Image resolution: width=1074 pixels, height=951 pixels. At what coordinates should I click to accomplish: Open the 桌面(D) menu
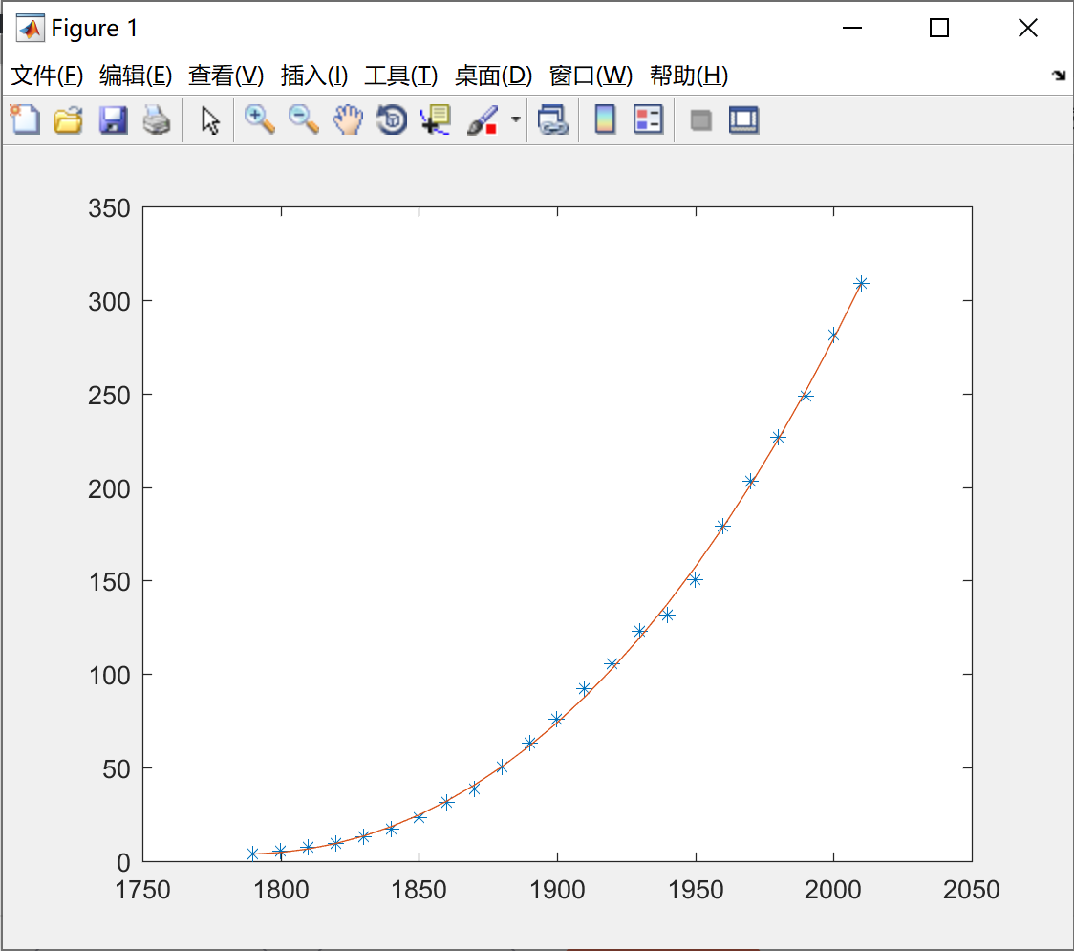(x=493, y=76)
